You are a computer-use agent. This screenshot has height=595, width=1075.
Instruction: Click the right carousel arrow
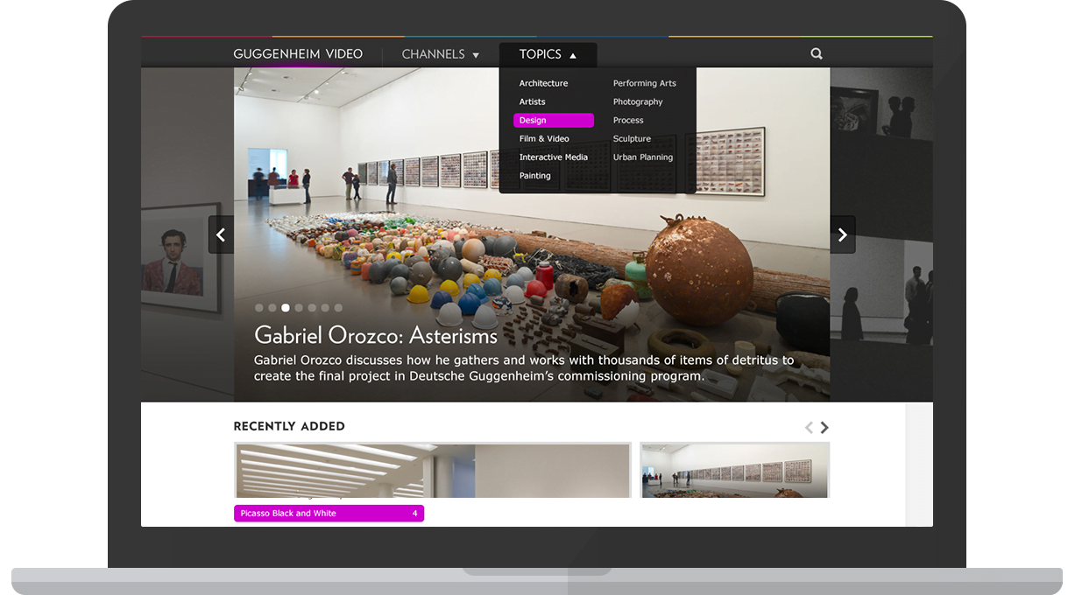point(842,234)
